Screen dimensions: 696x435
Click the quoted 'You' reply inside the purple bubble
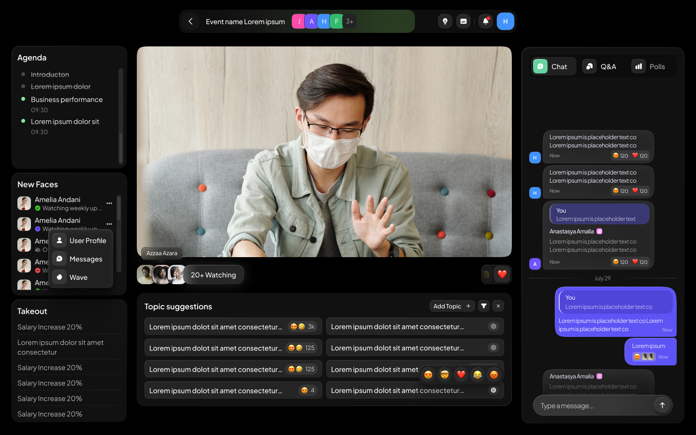point(616,302)
